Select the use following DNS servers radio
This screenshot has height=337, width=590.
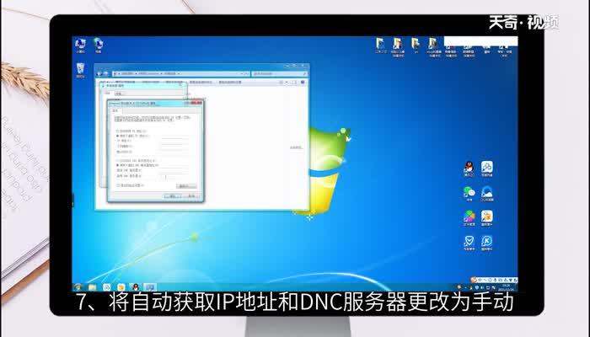point(118,165)
